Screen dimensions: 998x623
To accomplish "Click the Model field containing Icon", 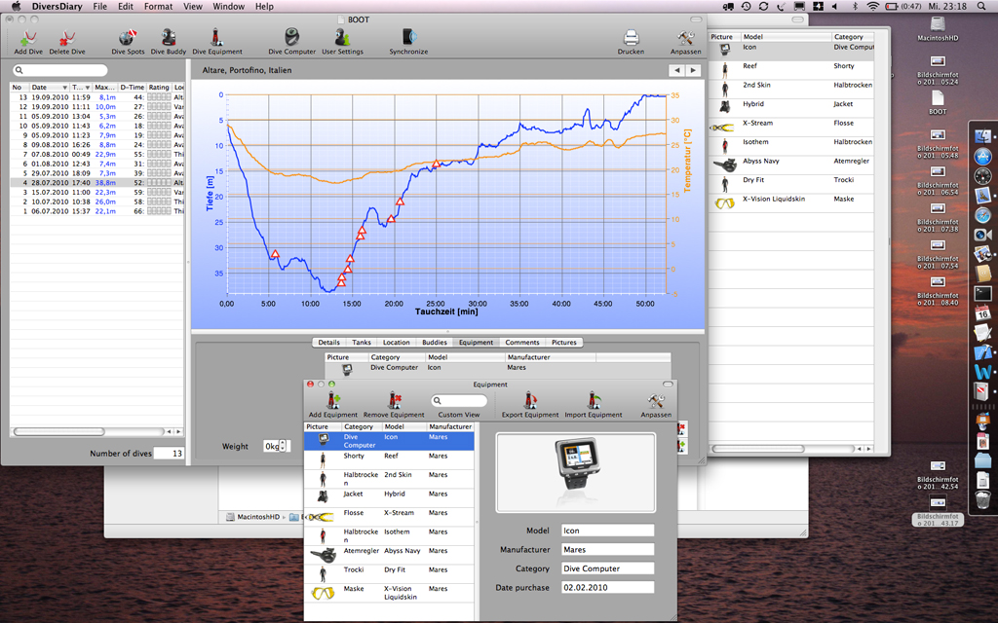I will point(607,531).
